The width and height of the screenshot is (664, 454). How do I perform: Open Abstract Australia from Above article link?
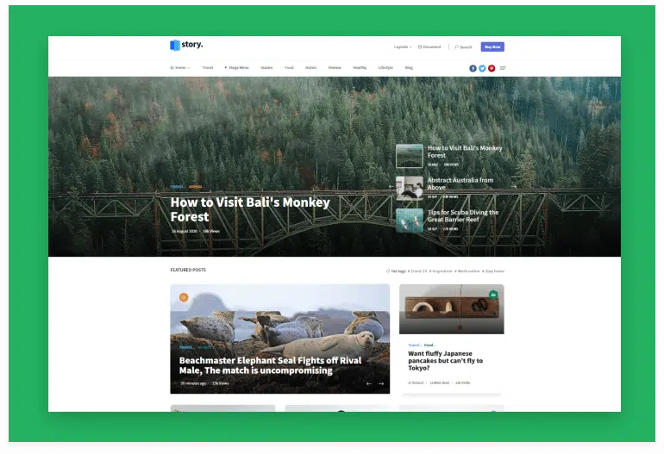(460, 183)
